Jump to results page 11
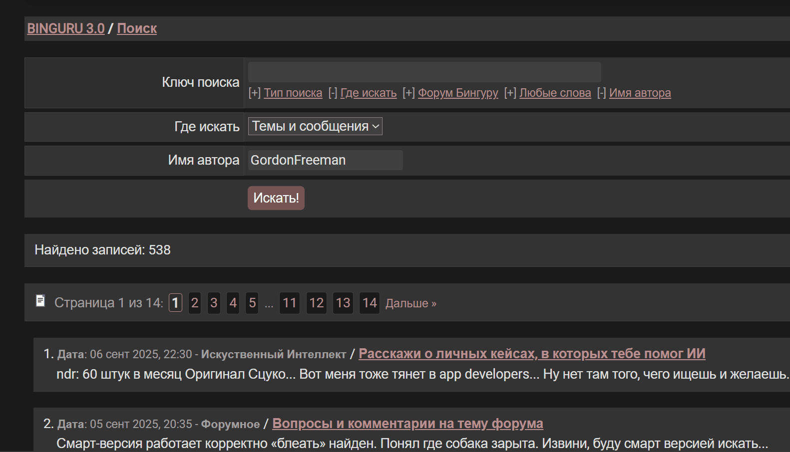 coord(290,303)
